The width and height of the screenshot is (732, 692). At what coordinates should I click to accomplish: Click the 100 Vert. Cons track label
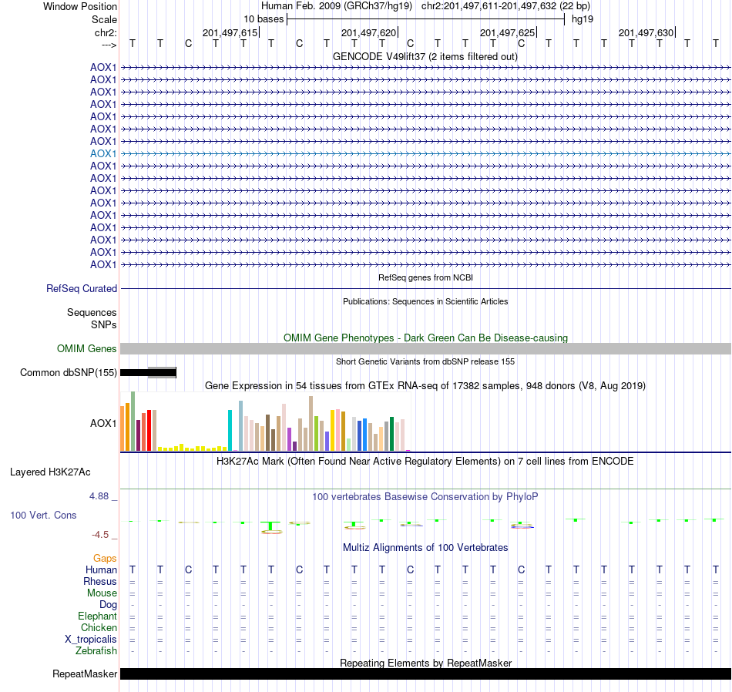pos(43,515)
